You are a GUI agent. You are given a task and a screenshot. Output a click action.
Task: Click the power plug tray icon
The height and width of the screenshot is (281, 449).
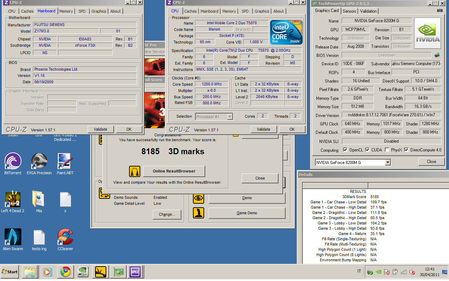(395, 272)
